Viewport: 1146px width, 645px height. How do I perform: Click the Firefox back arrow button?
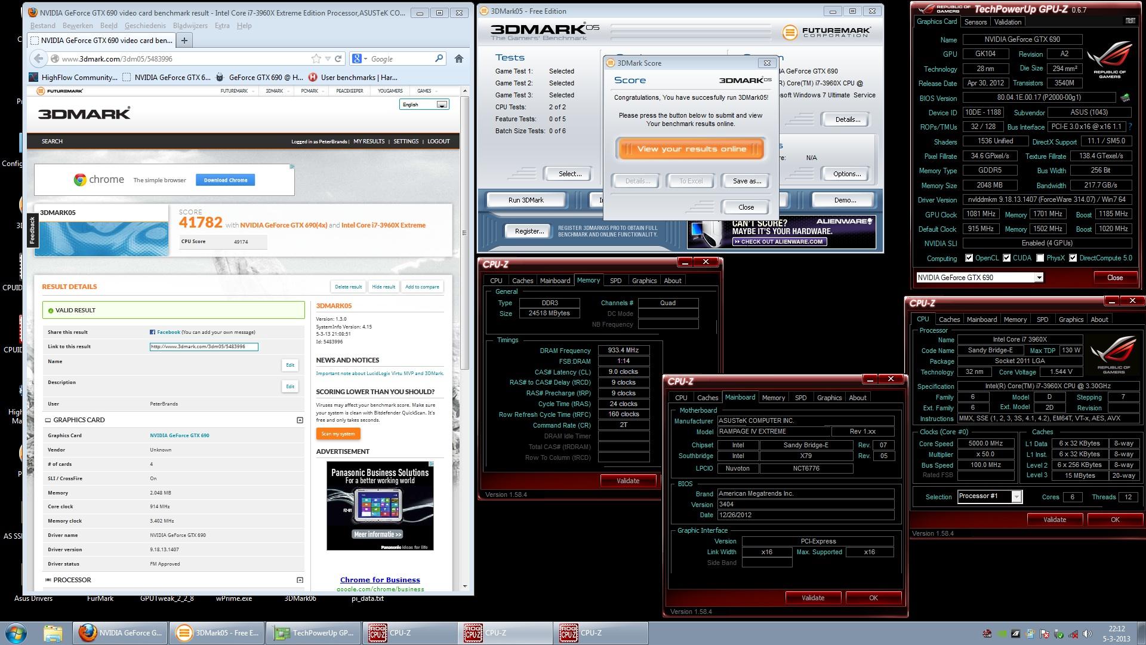tap(39, 59)
